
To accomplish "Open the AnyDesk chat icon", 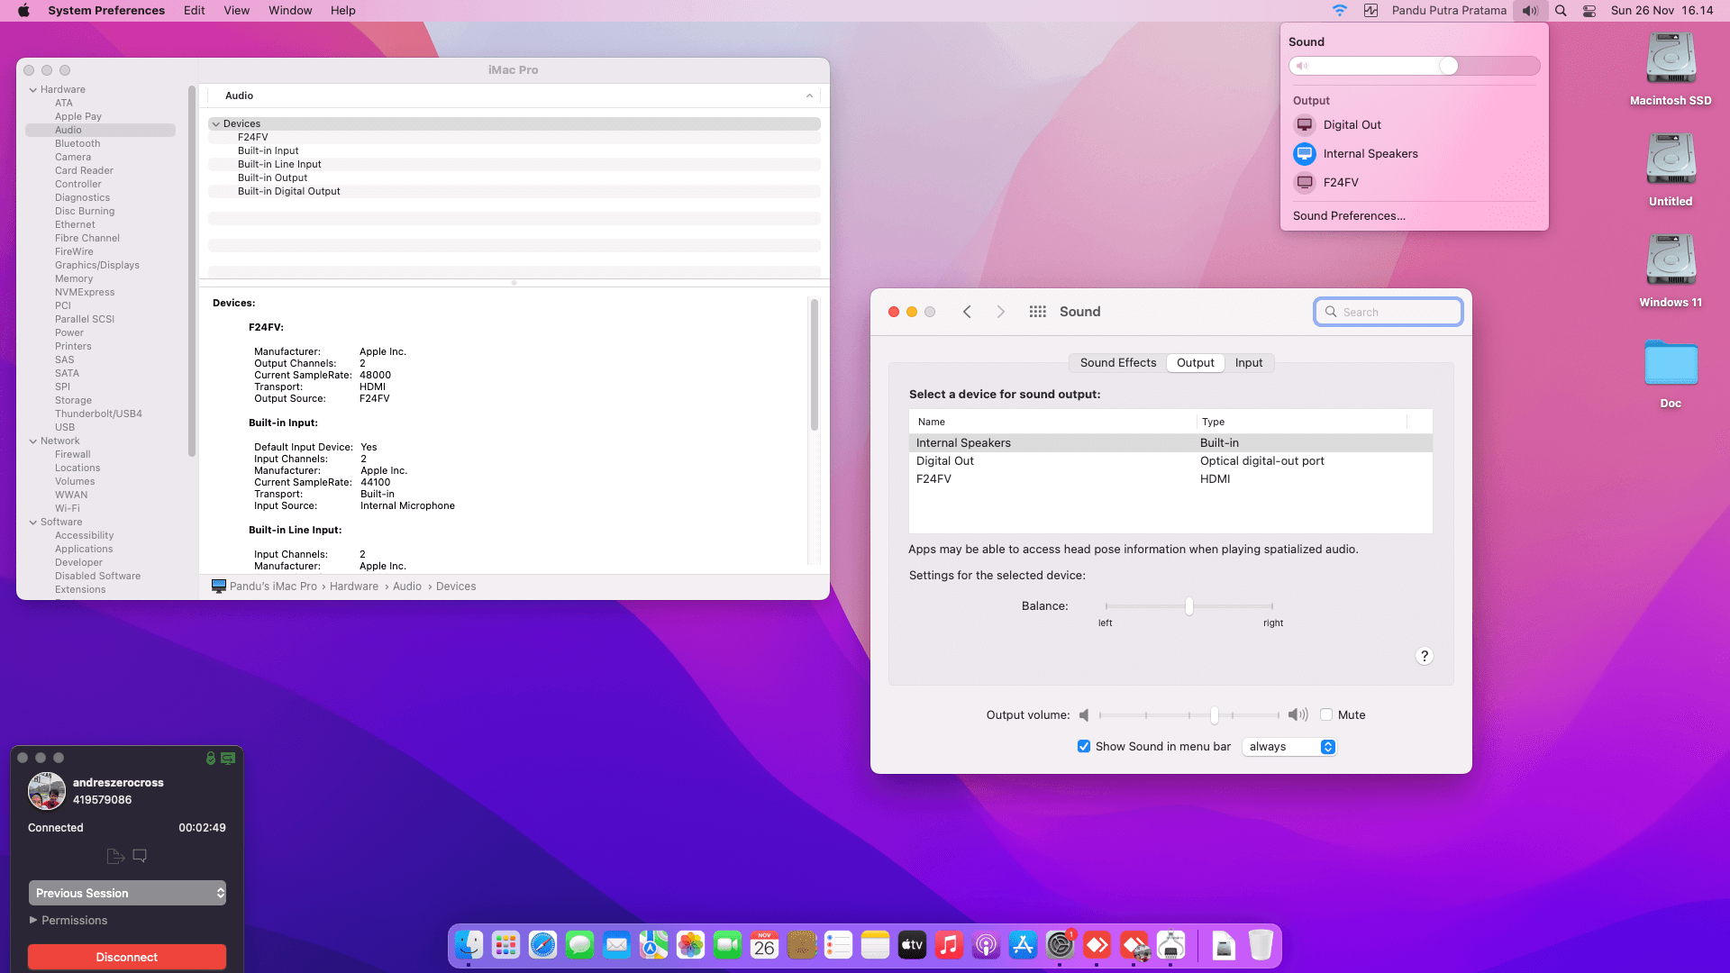I will click(140, 856).
